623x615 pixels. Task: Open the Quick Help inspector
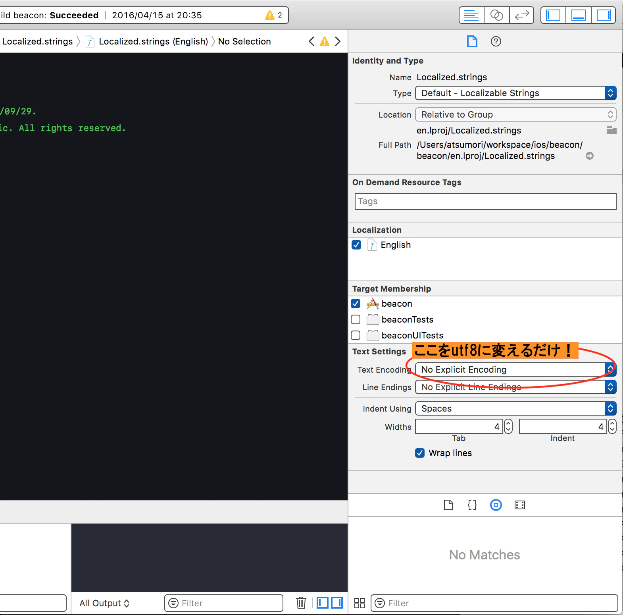pos(496,41)
